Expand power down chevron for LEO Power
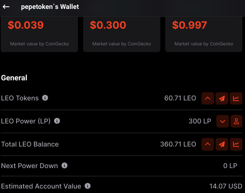Image resolution: width=245 pixels, height=193 pixels. 223,121
